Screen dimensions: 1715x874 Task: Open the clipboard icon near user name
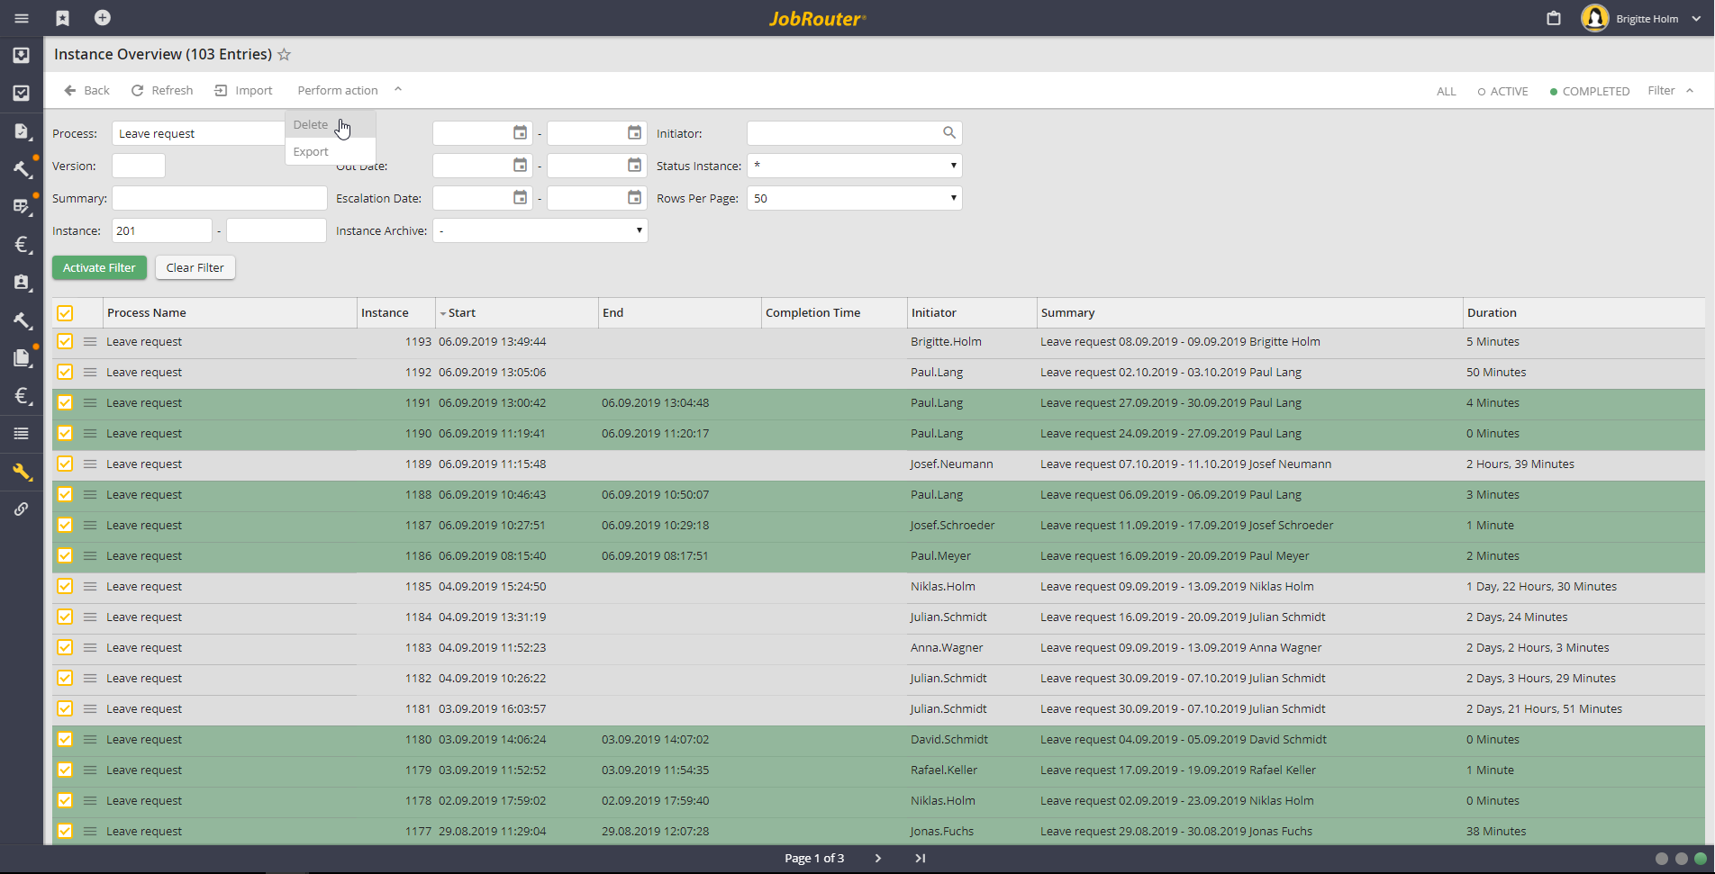click(1554, 18)
